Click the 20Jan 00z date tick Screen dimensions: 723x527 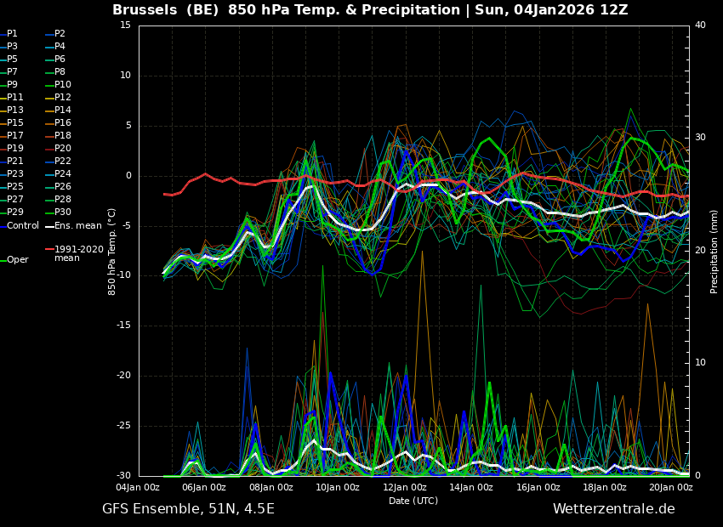click(x=671, y=487)
